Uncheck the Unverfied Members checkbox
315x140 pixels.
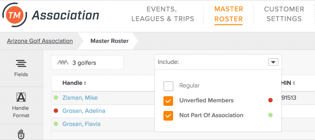coord(168,101)
